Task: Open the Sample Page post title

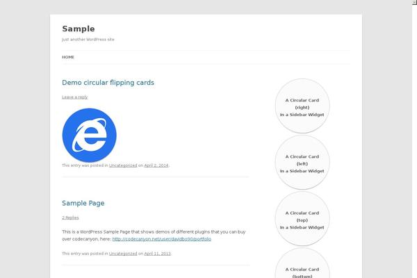Action: click(x=83, y=203)
